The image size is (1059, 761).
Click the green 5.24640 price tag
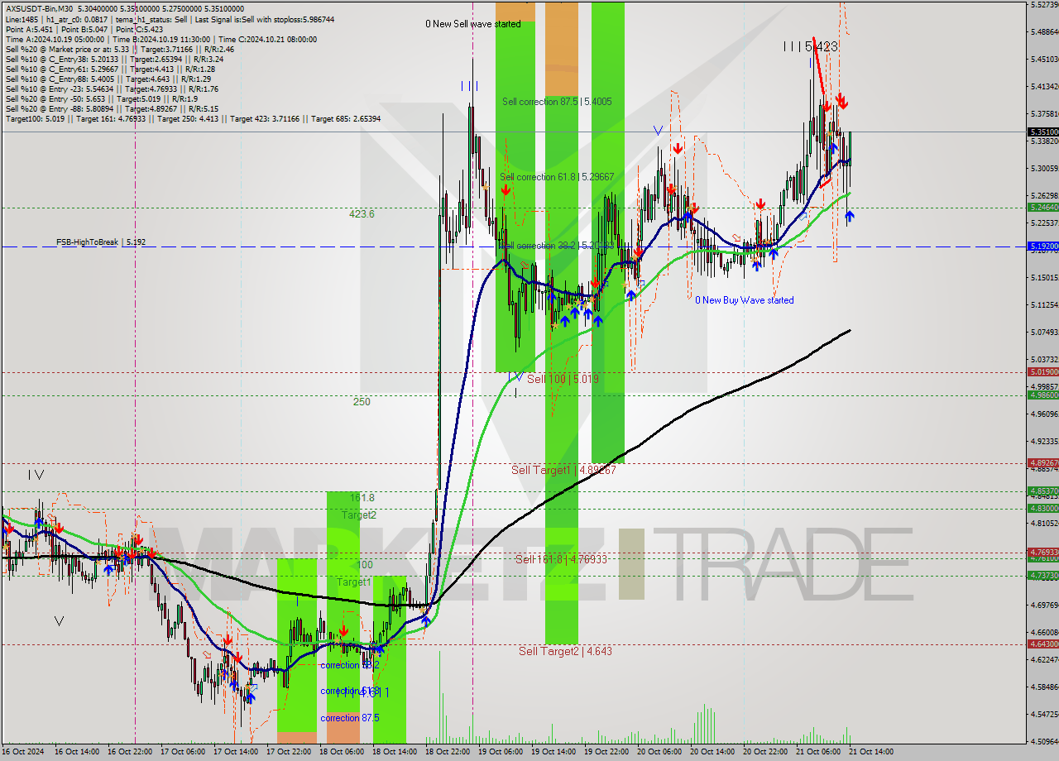click(x=1042, y=207)
